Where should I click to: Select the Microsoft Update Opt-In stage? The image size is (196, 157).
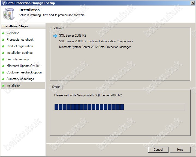pos(23,66)
